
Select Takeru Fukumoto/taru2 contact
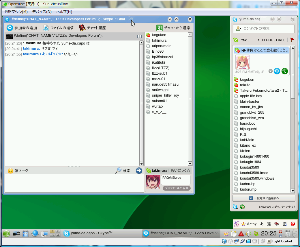[262, 90]
